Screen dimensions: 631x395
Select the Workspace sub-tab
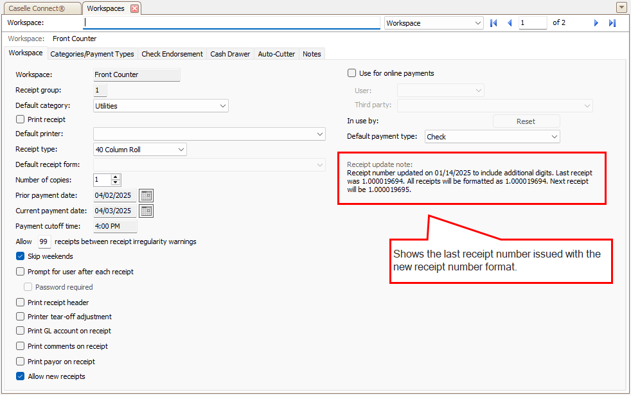[x=26, y=53]
